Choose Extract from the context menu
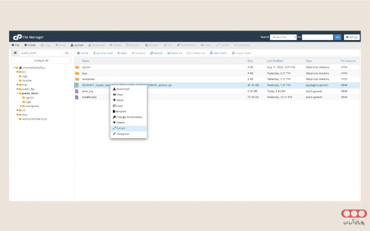370x231 pixels. coord(128,128)
